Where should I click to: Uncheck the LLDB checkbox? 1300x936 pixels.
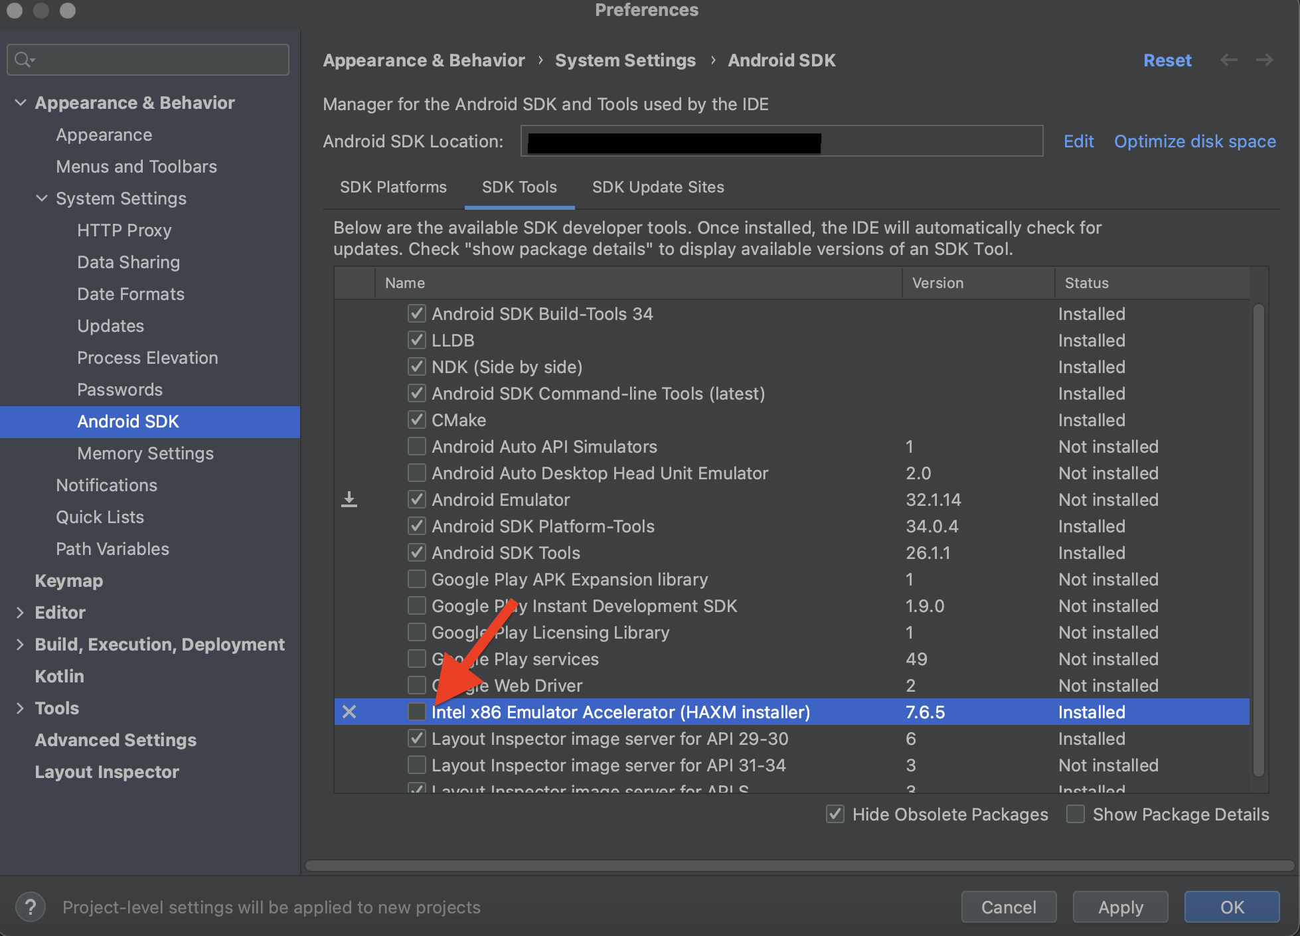tap(416, 340)
